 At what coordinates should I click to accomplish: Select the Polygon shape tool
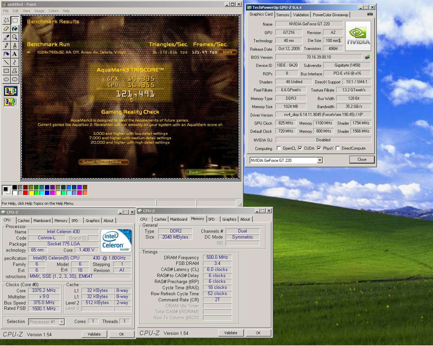click(15, 71)
